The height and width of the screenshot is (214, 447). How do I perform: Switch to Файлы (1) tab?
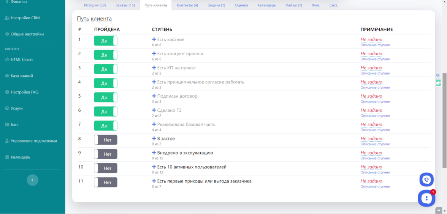(293, 5)
